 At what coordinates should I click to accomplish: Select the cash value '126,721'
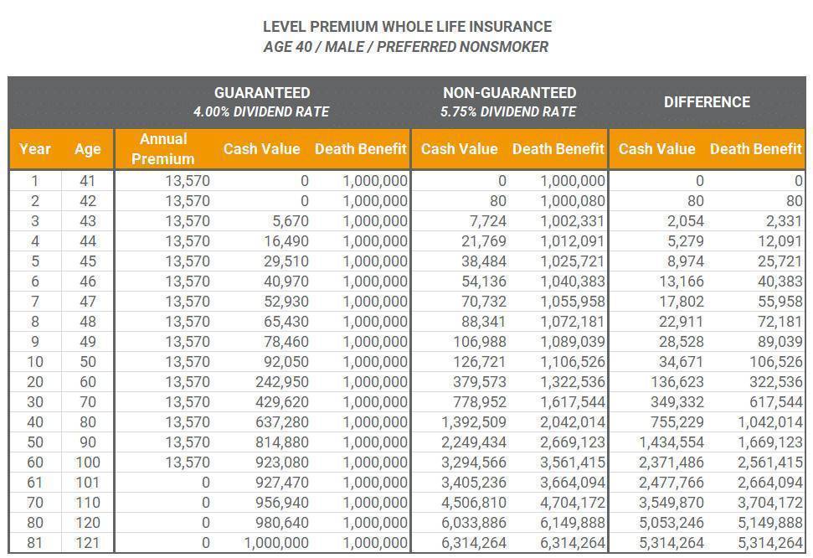point(480,362)
